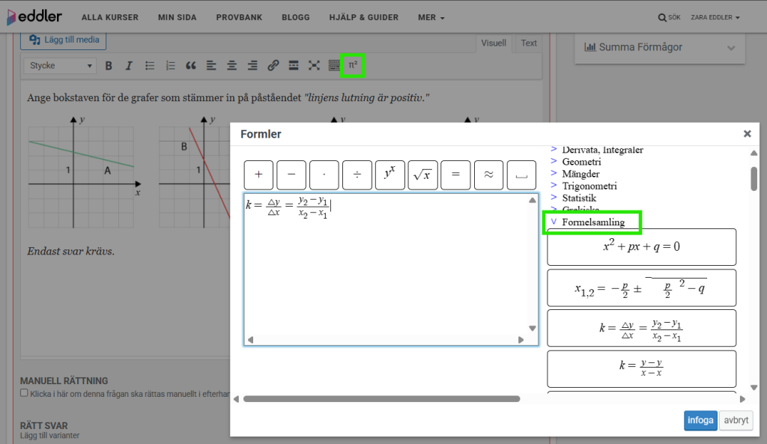The height and width of the screenshot is (444, 767).
Task: Enable the manual grading checkbox
Action: (x=24, y=393)
